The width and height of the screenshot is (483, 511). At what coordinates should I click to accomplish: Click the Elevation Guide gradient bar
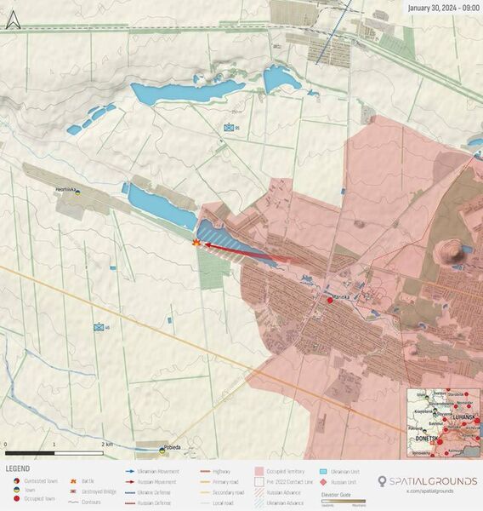tap(344, 502)
